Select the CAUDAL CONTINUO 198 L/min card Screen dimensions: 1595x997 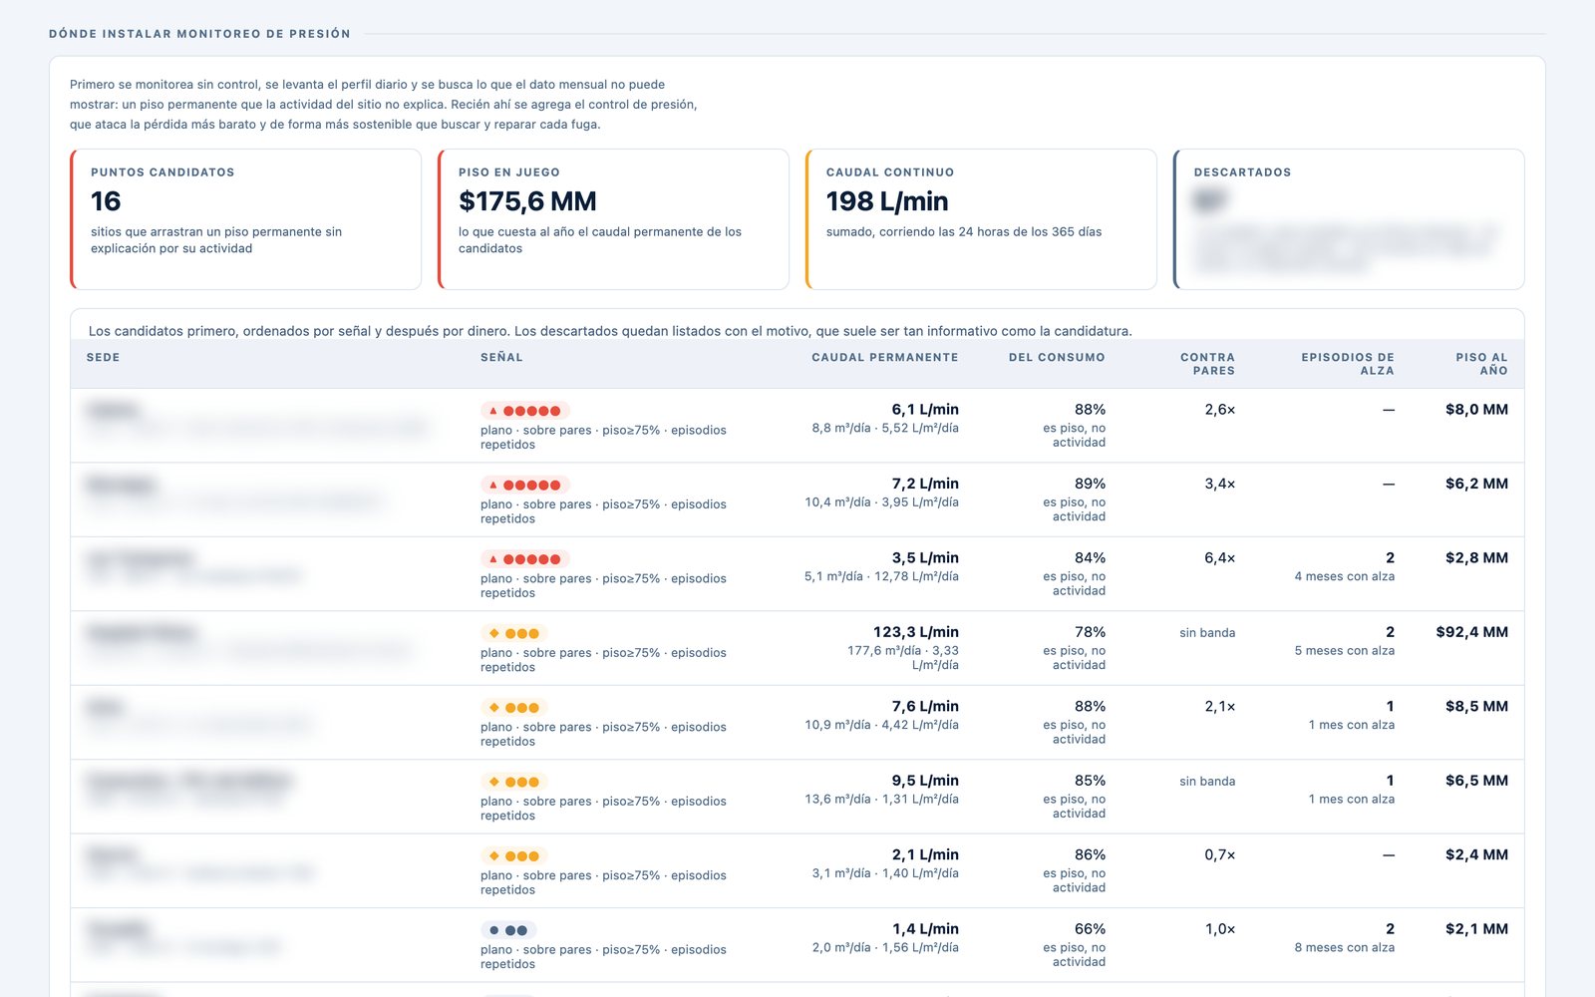pos(981,219)
